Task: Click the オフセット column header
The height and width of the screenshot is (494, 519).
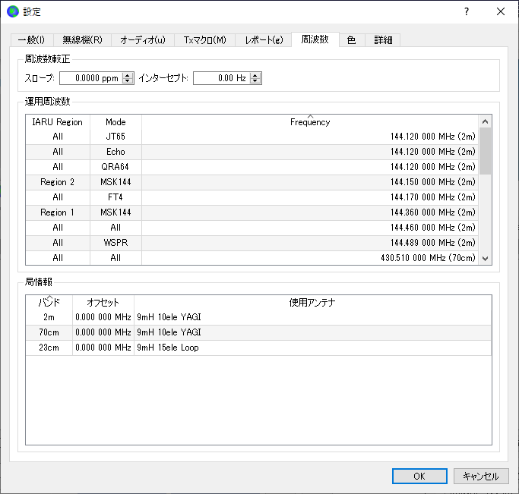Action: click(x=103, y=302)
